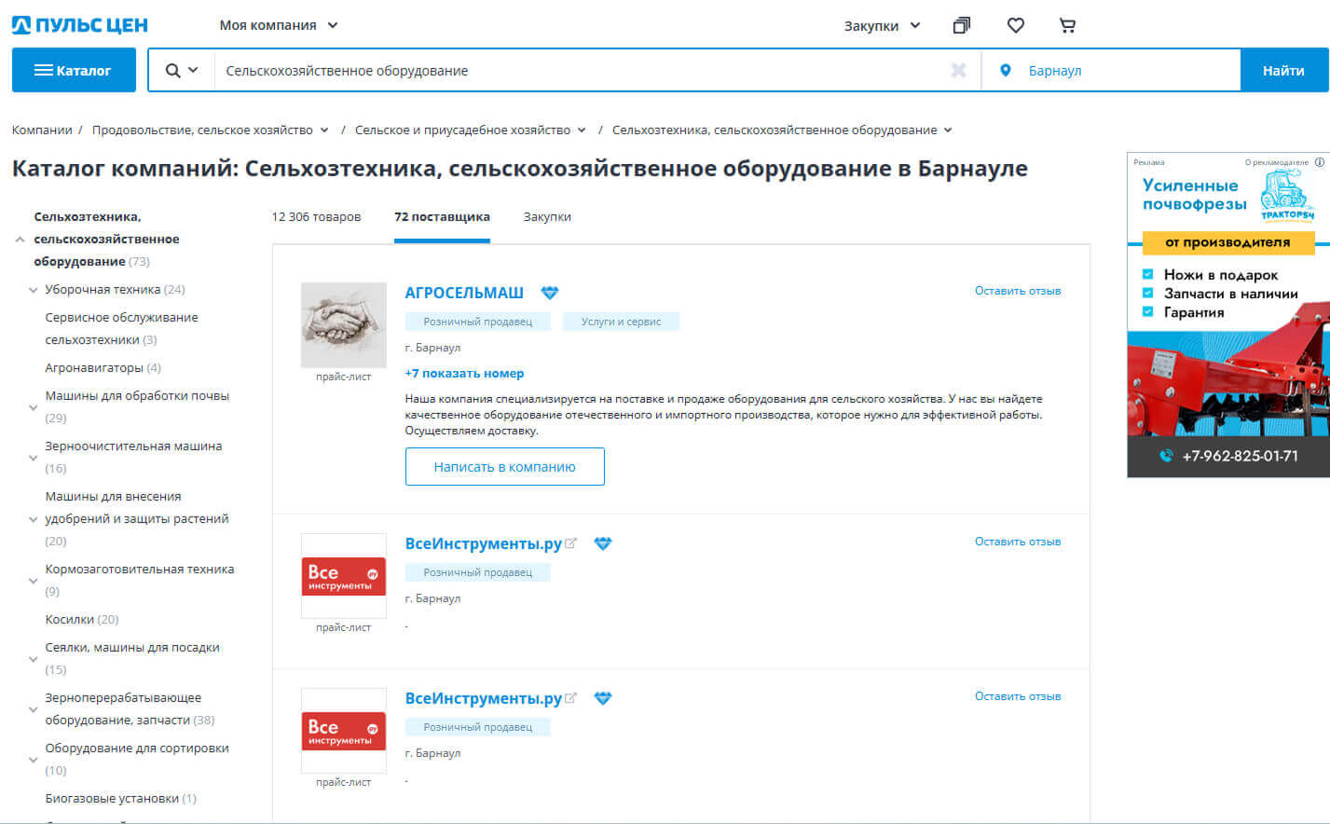Open АГРОСЕЛЬМАШ handshake thumbnail

coord(344,325)
